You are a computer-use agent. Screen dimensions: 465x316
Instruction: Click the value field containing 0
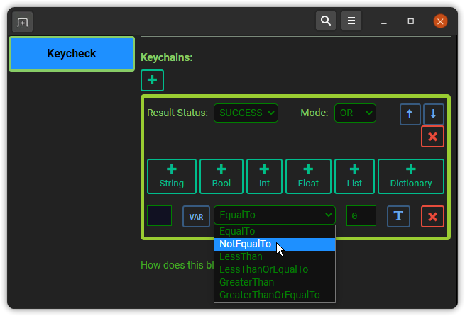pyautogui.click(x=361, y=215)
